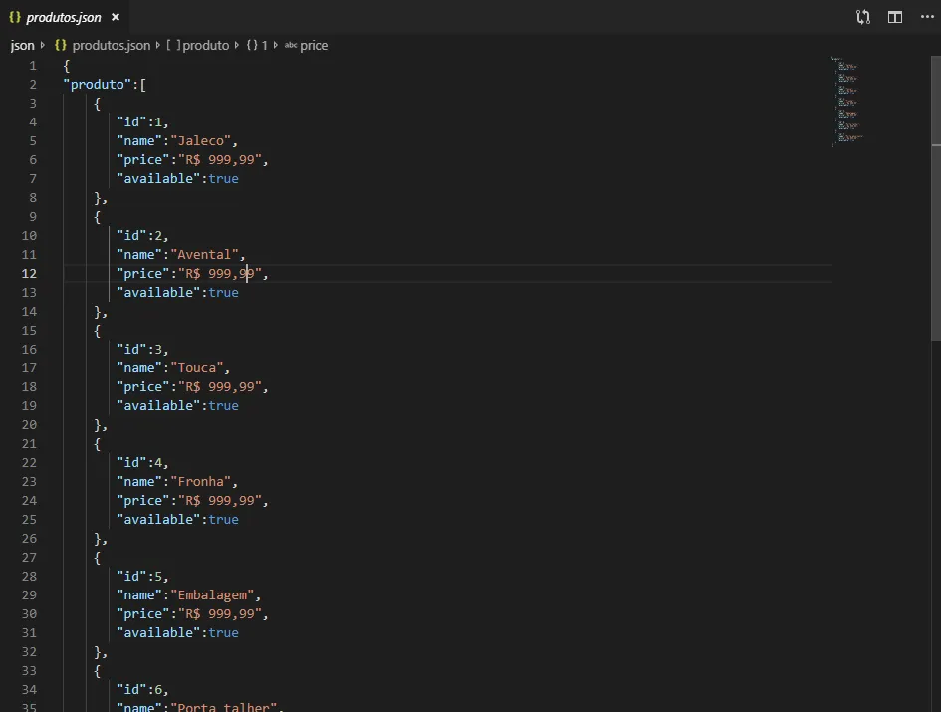
Task: Select the produtos.json editor tab
Action: [64, 17]
